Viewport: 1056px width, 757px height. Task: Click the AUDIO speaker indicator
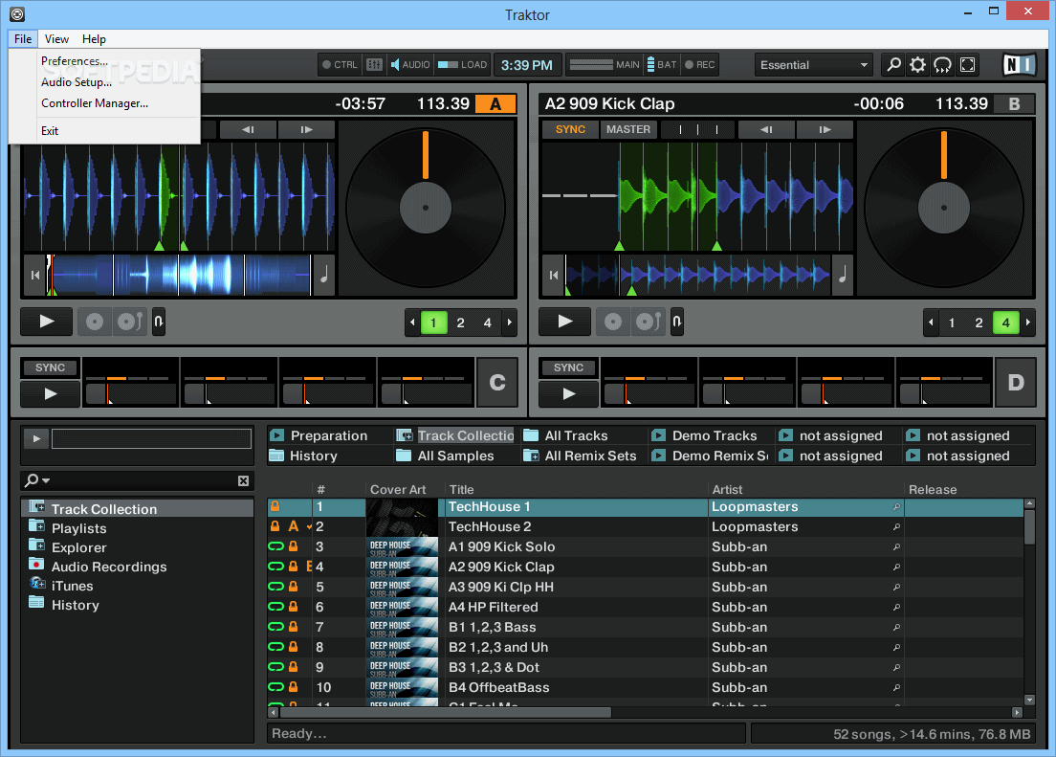tap(410, 65)
